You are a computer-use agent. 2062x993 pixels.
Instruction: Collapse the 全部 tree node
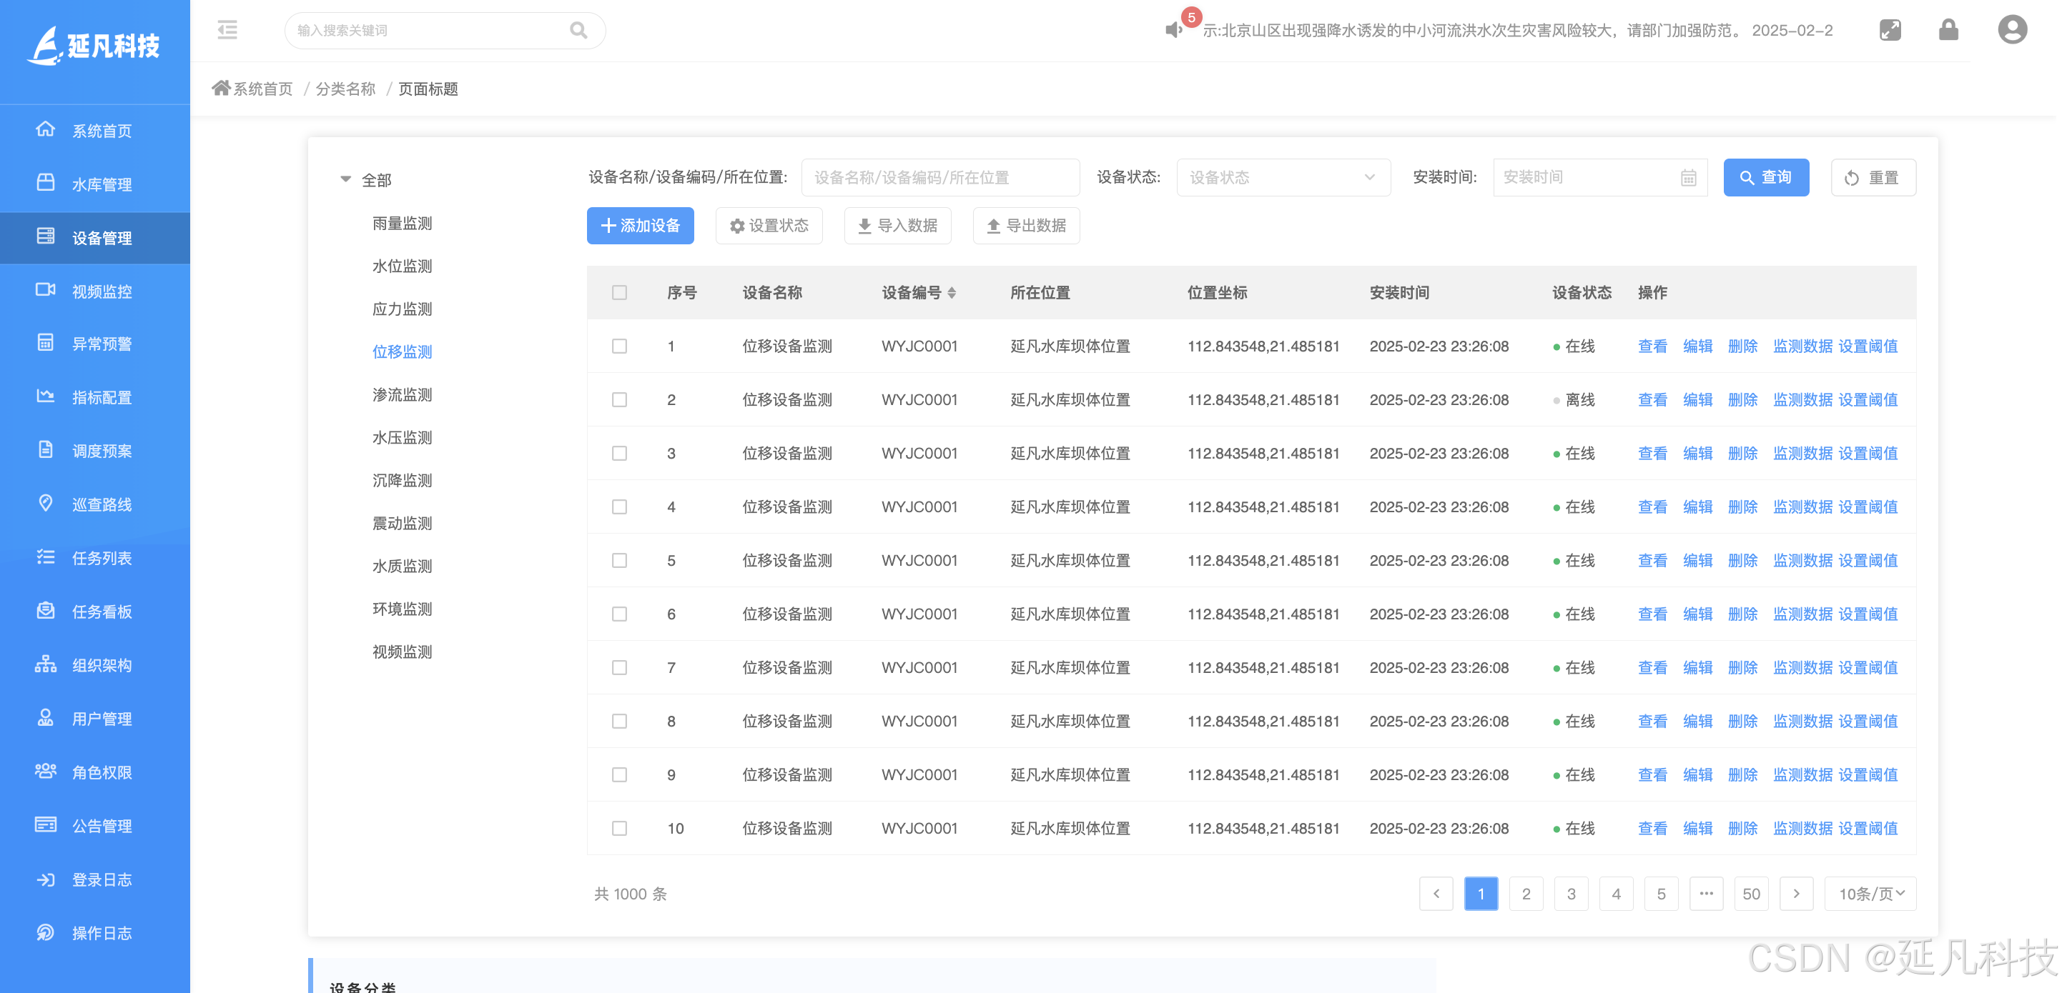pos(346,179)
